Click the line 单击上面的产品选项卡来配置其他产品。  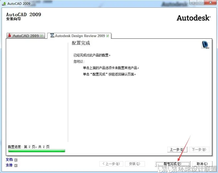[x=111, y=68]
